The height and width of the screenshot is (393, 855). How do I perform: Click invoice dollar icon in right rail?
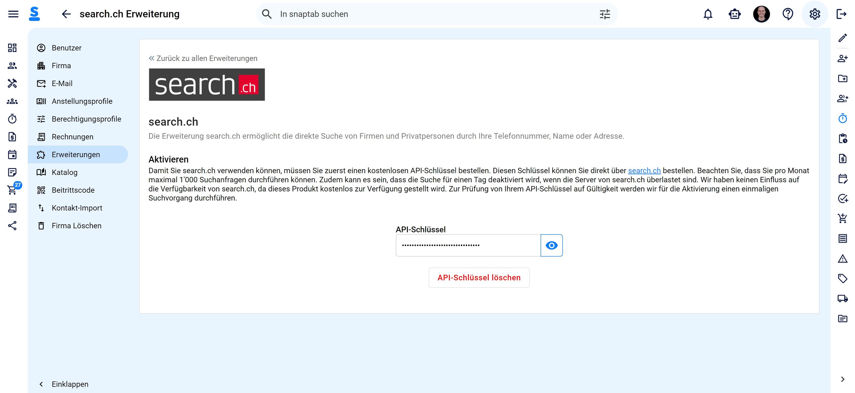(x=843, y=158)
